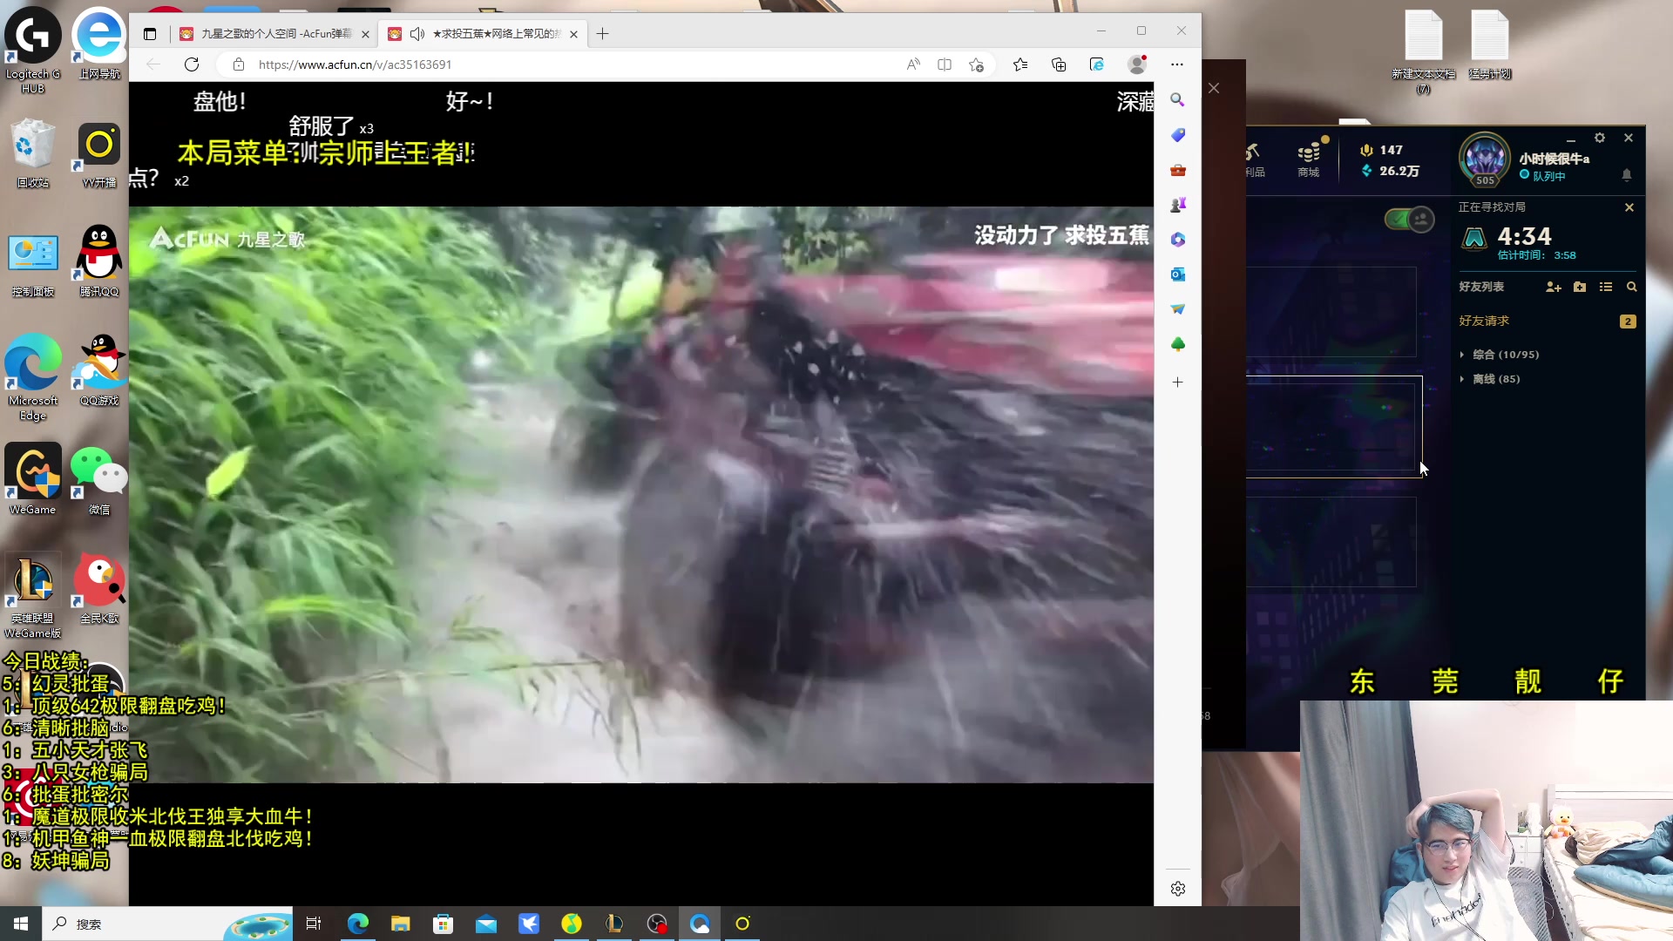Open File Explorer from taskbar
Viewport: 1673px width, 941px height.
[400, 924]
